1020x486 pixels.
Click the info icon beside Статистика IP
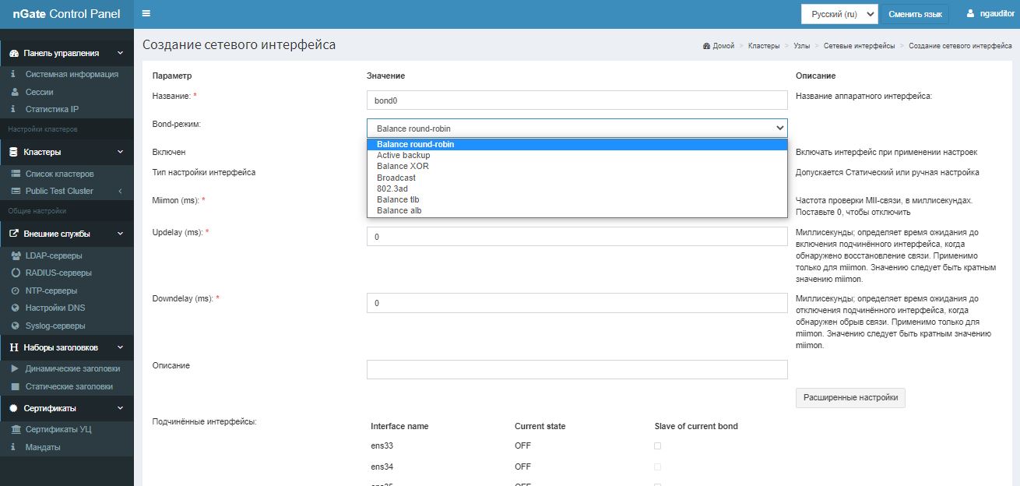(x=14, y=109)
